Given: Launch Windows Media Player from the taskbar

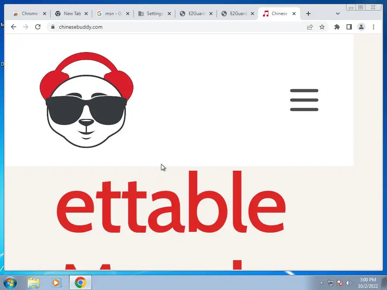Looking at the screenshot, I should point(56,282).
